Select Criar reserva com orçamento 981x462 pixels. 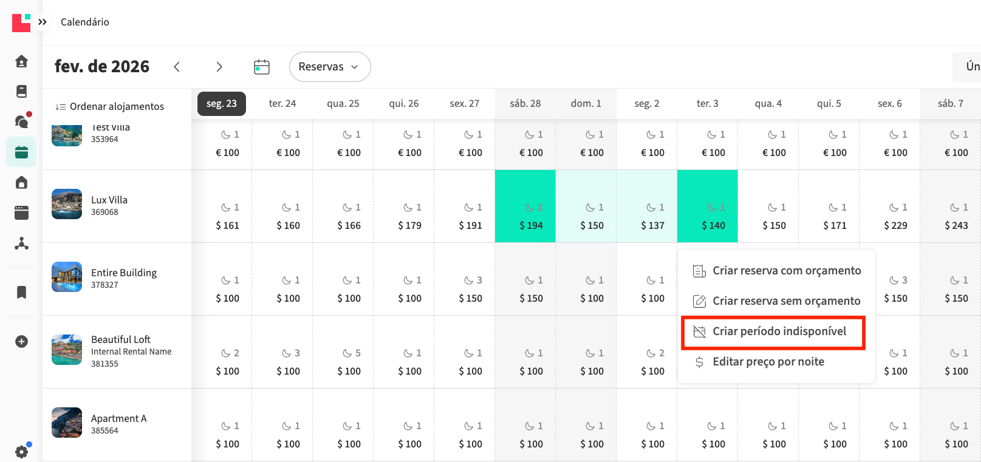click(x=786, y=271)
